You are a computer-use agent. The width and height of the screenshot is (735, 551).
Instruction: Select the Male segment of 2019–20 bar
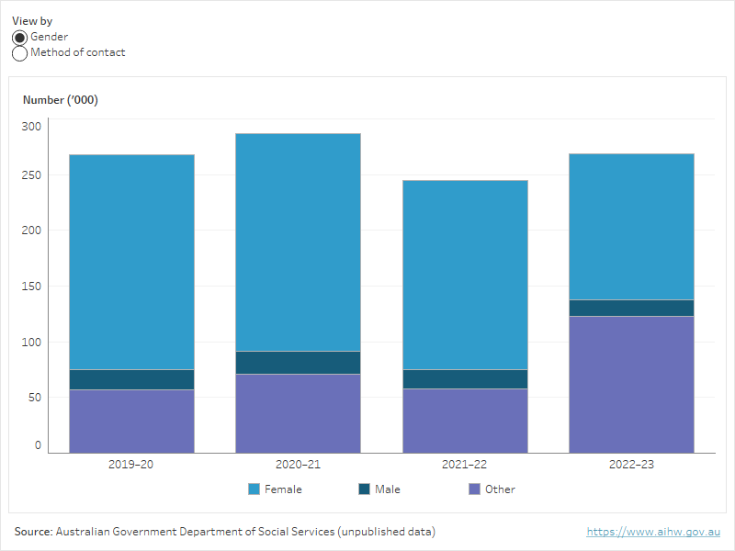(x=131, y=379)
